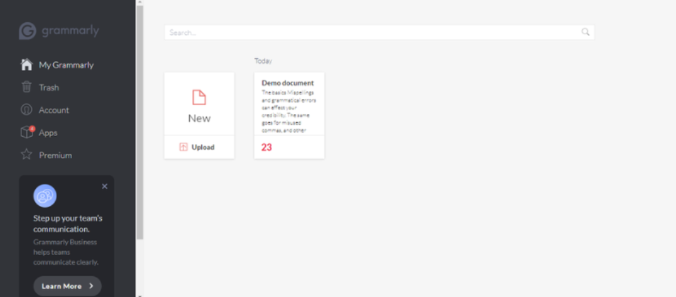Image resolution: width=676 pixels, height=297 pixels.
Task: Click the Apps box icon with badge
Action: [x=27, y=132]
